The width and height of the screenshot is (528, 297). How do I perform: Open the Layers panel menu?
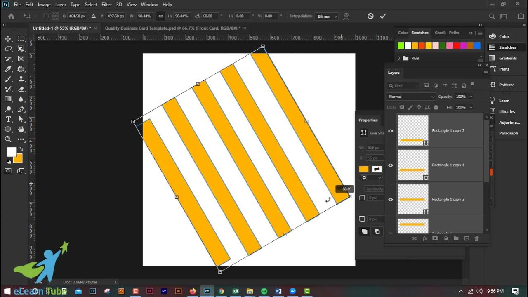[x=486, y=73]
